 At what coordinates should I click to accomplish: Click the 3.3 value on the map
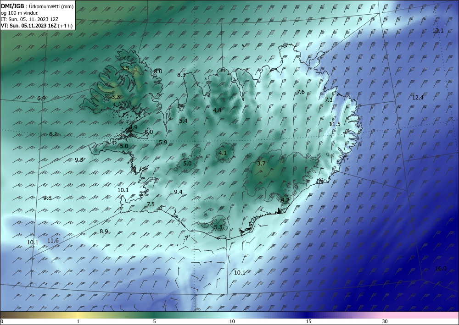tap(116, 97)
